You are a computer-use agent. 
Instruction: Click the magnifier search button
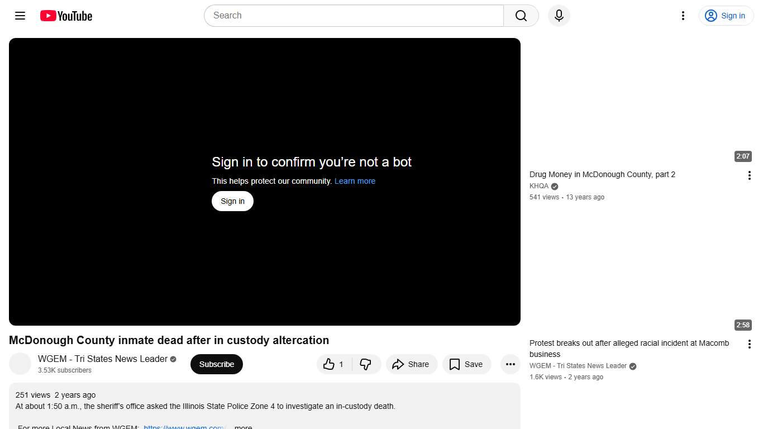click(521, 16)
